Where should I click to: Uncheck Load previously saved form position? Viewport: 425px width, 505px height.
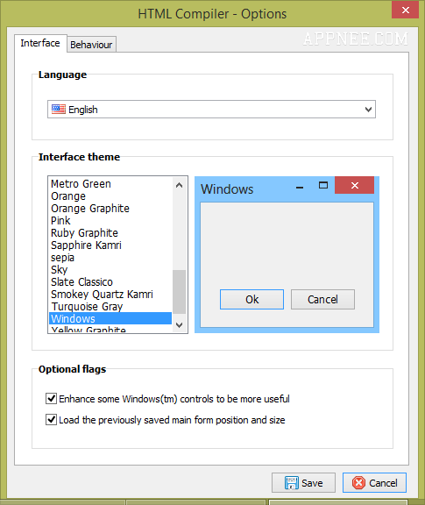[51, 420]
